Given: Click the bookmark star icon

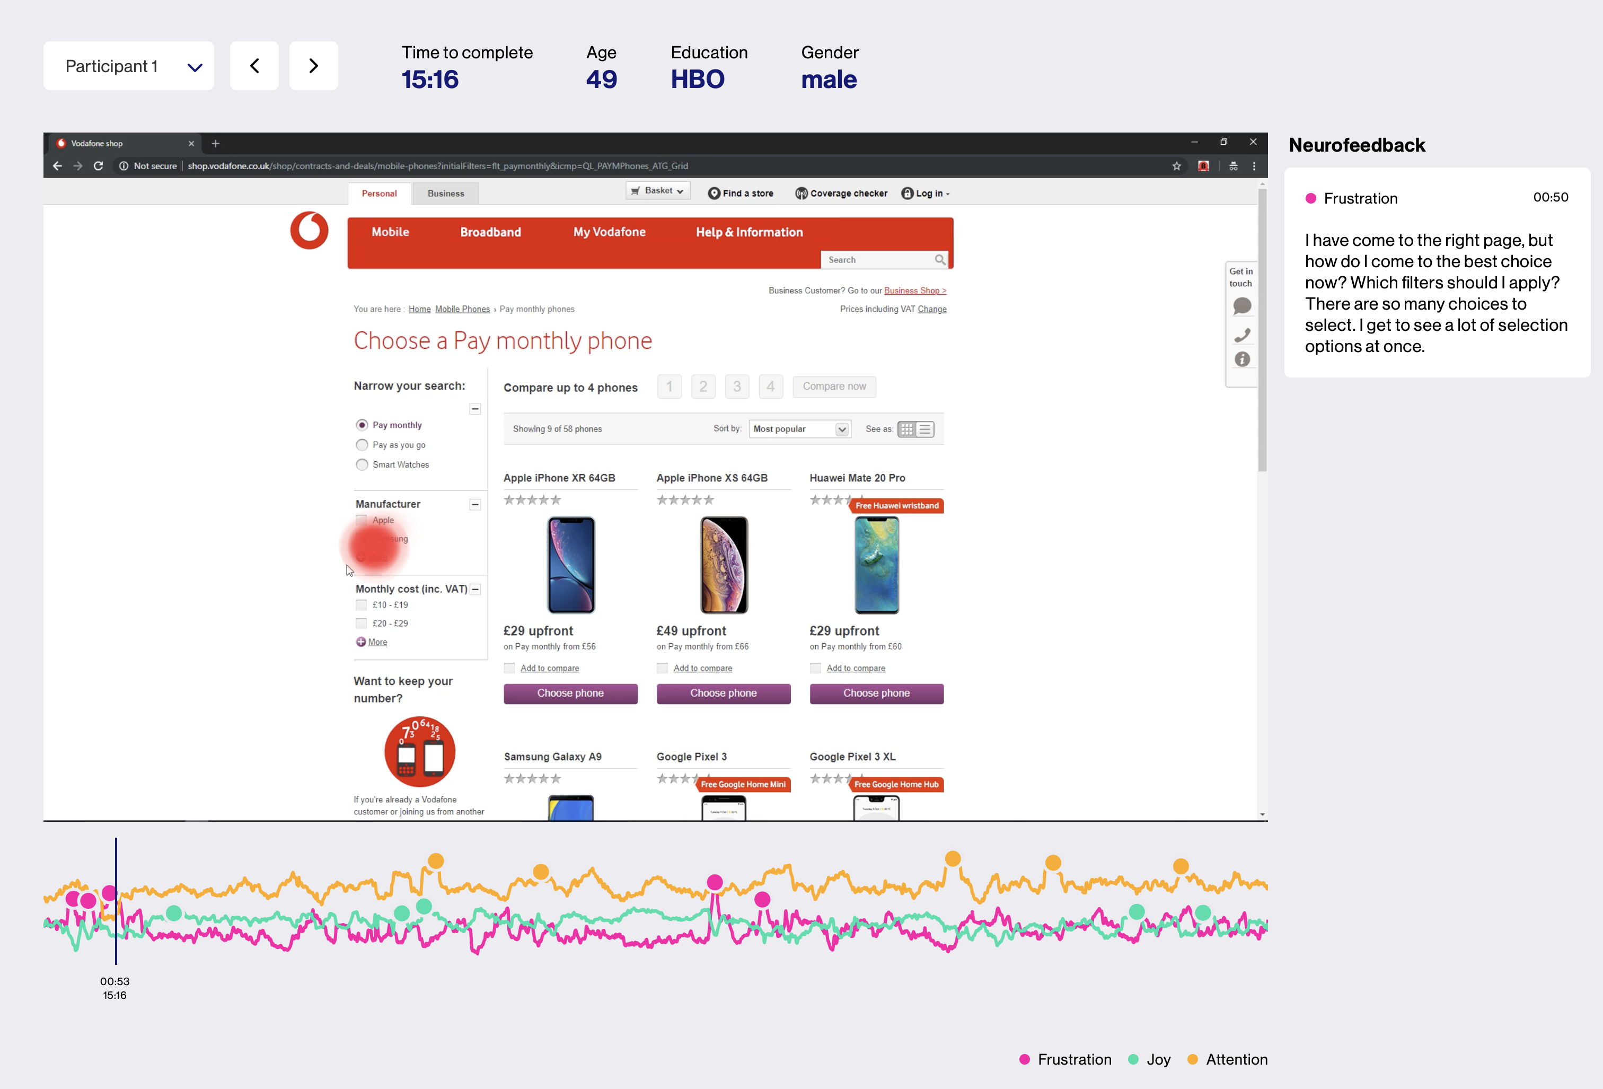Looking at the screenshot, I should tap(1177, 165).
